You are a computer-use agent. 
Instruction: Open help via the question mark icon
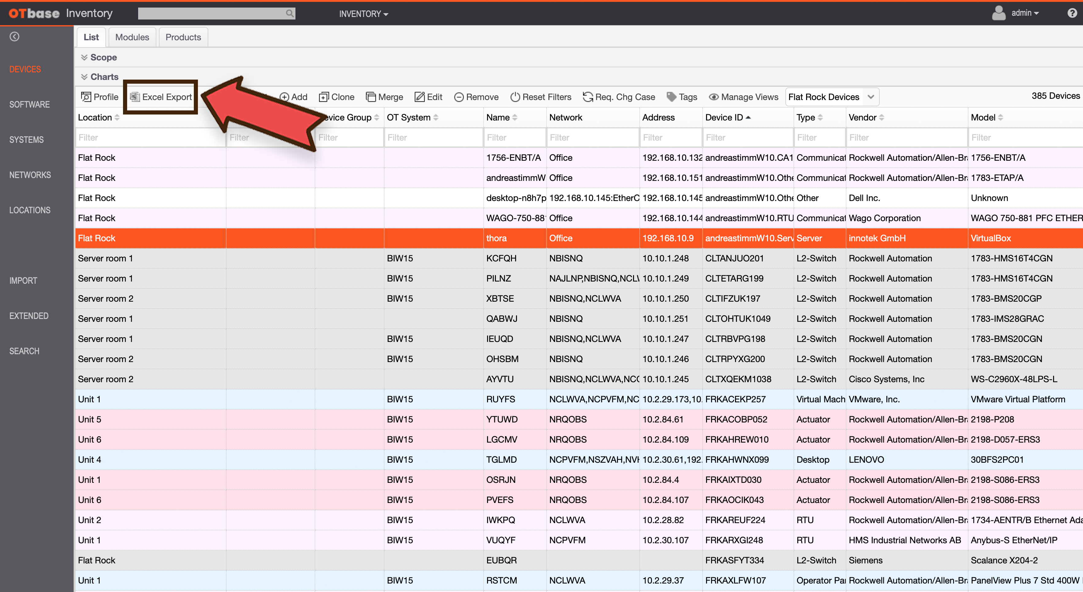coord(1072,13)
